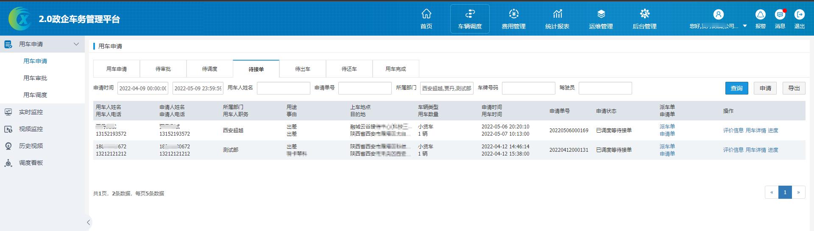This screenshot has height=231, width=814.
Task: Open 派车单 for order 20220506000169
Action: coord(667,127)
